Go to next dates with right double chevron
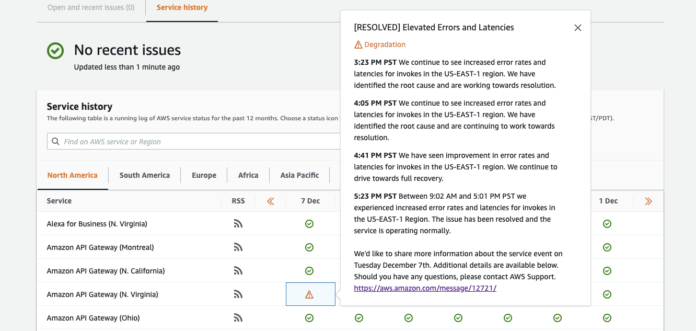Screen dimensions: 696x331 click(648, 201)
